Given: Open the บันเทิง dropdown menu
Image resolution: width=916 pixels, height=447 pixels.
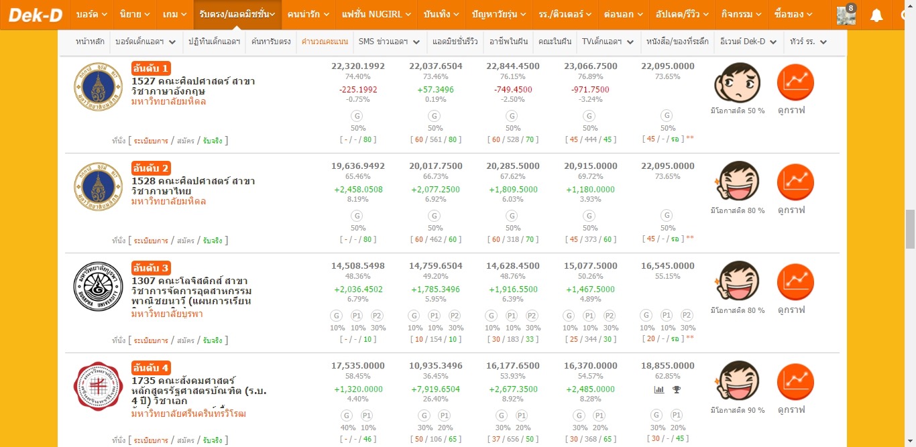Looking at the screenshot, I should pyautogui.click(x=441, y=14).
